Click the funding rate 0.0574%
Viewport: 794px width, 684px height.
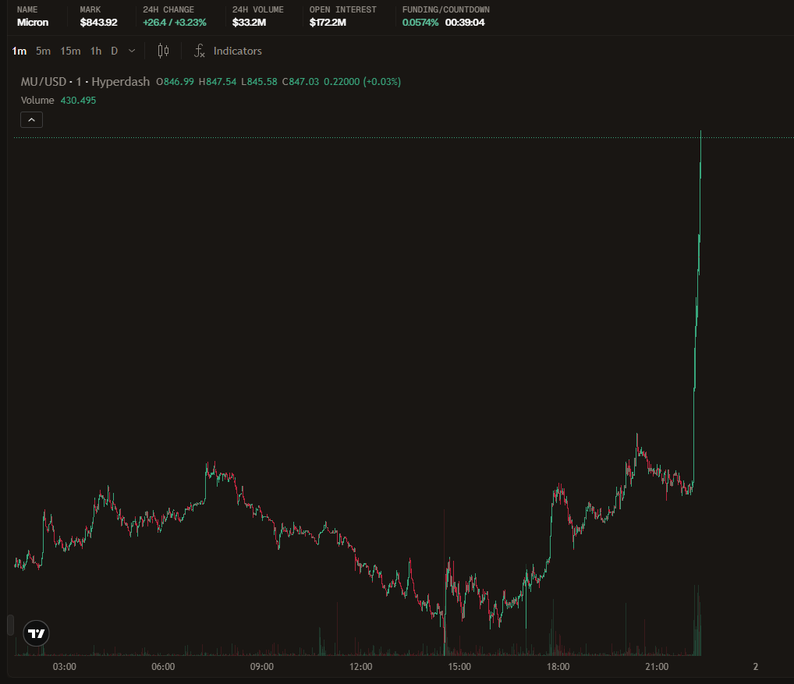[420, 23]
